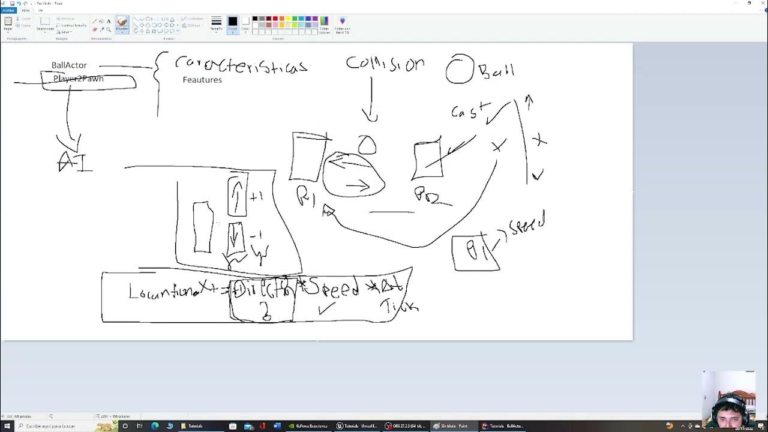Select the Magnifier tool
Viewport: 768px width, 432px height.
[109, 29]
